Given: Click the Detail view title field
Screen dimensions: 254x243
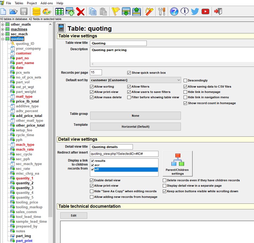Looking at the screenshot, I should point(111,147).
